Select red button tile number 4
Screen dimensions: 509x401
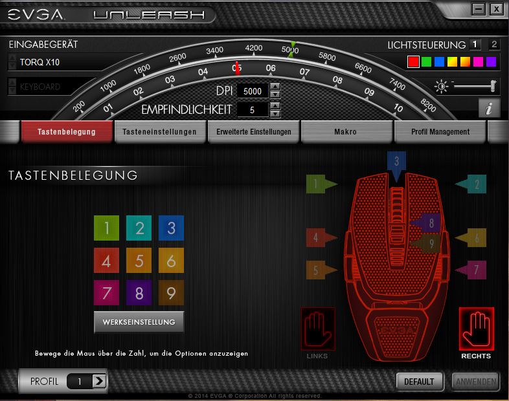click(106, 260)
